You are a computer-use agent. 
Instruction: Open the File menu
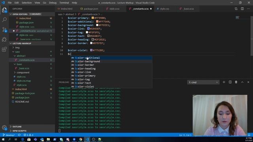(x=9, y=3)
